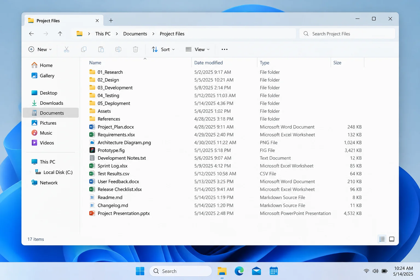Go back using the left arrow
The height and width of the screenshot is (280, 420).
tap(31, 34)
